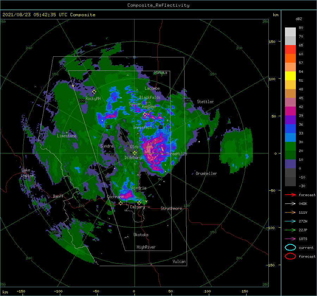The width and height of the screenshot is (317, 296).
Task: Select the Didsbury label
Action: coord(133,158)
